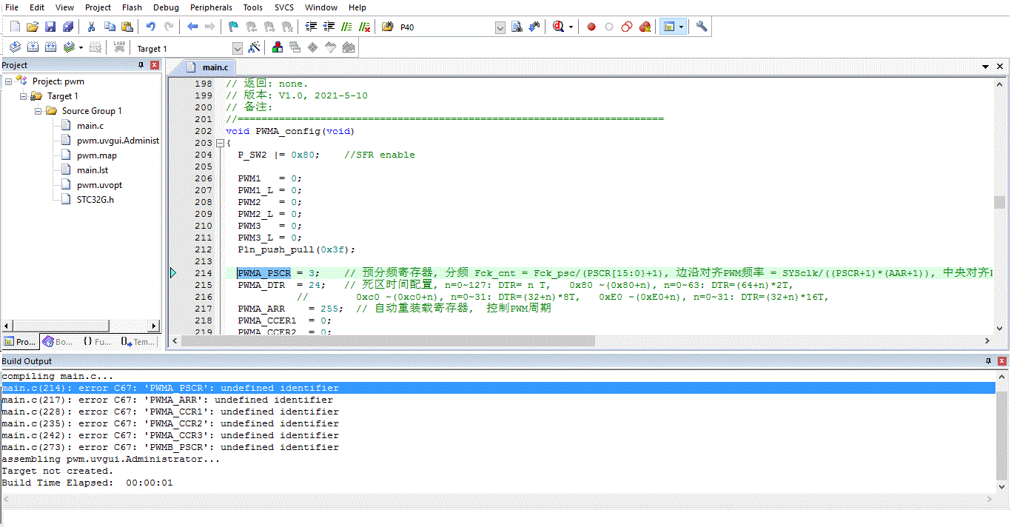Image resolution: width=1014 pixels, height=527 pixels.
Task: Insert or remove breakpoint with the red dot
Action: 591,27
